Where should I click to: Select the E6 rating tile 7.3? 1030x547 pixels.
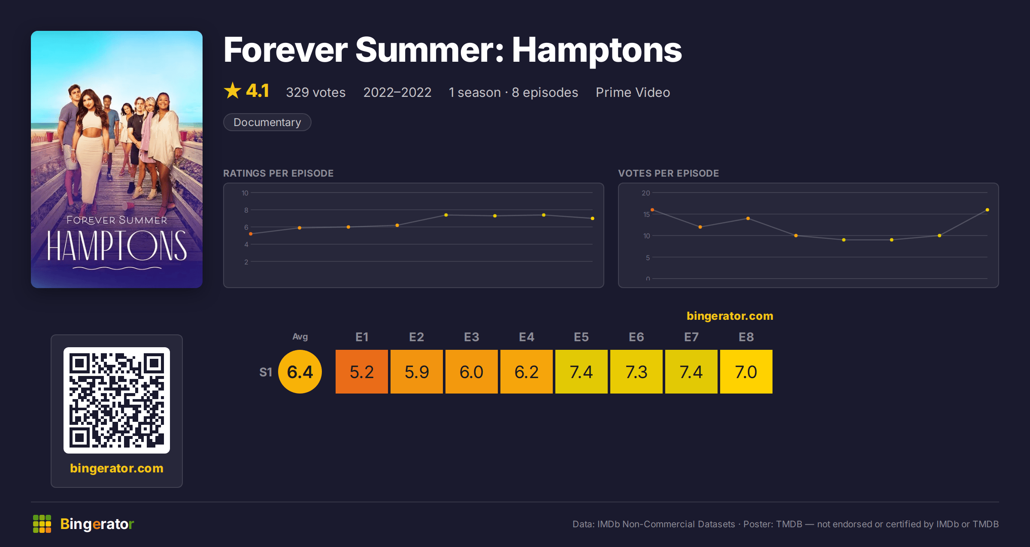tap(636, 372)
